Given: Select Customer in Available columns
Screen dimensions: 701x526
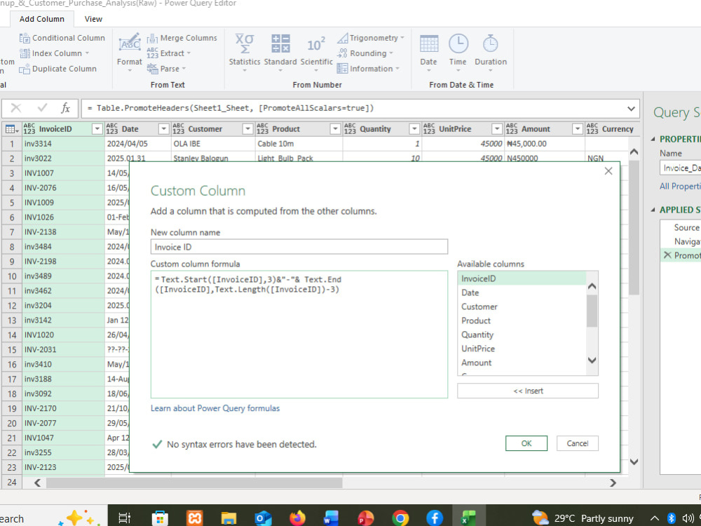Looking at the screenshot, I should click(522, 306).
